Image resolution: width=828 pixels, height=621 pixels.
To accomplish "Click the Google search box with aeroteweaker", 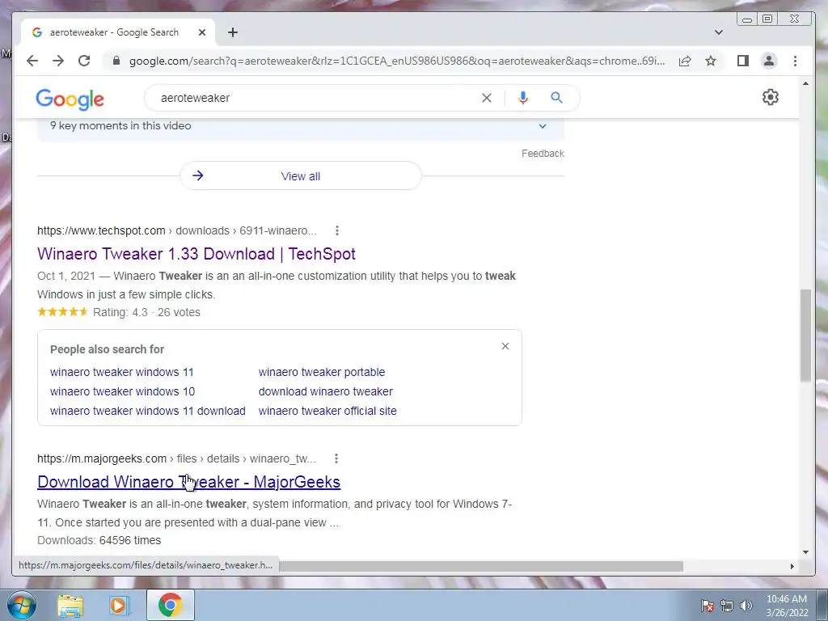I will 317,98.
